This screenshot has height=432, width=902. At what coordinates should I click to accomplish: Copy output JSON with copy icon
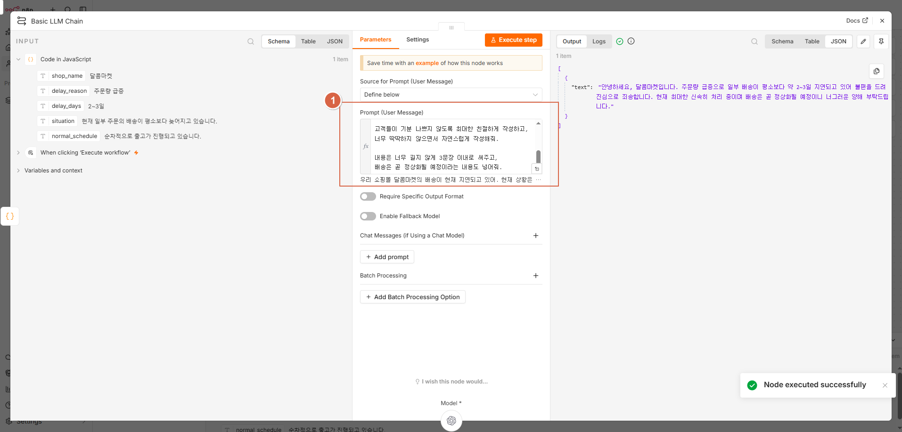(877, 71)
